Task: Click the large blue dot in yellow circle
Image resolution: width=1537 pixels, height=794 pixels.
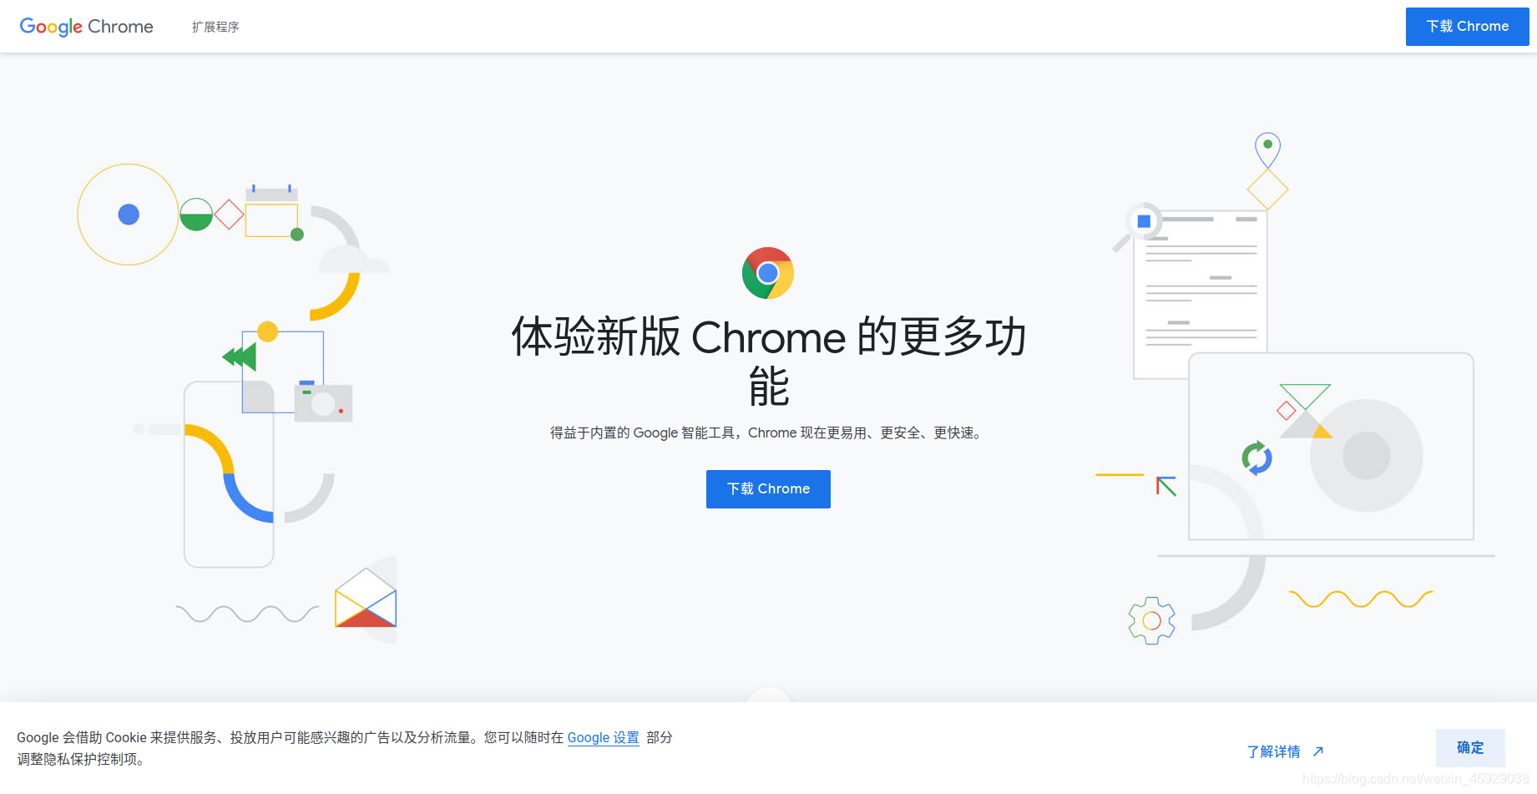Action: pyautogui.click(x=129, y=215)
